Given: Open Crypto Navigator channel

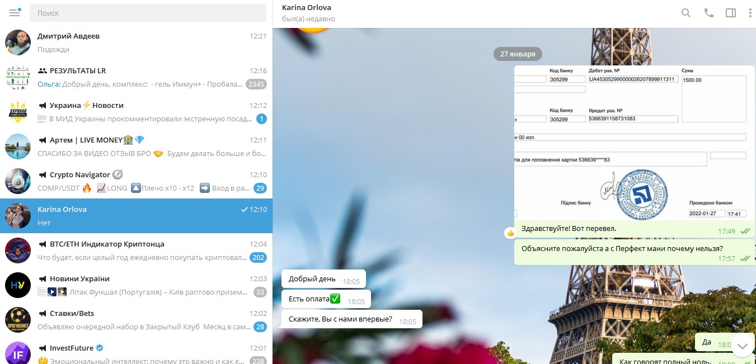Looking at the screenshot, I should tap(136, 181).
